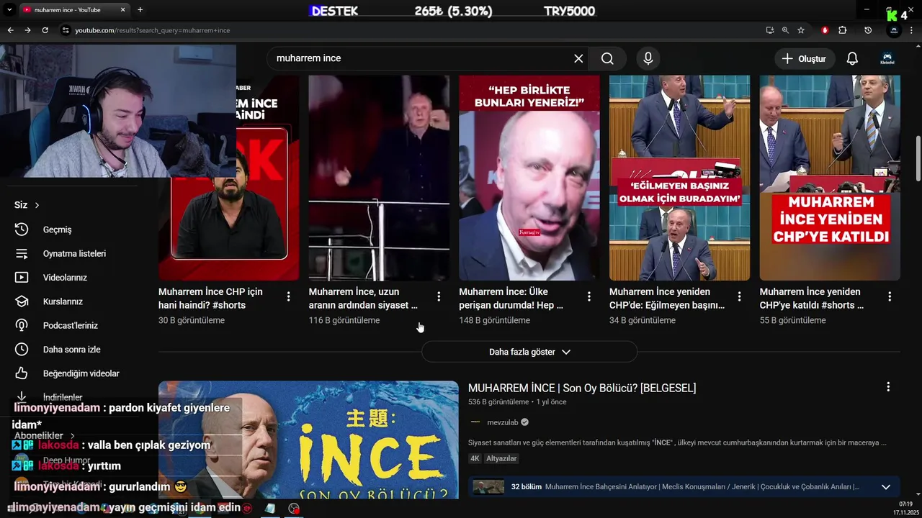Open the browser extensions puzzle icon
922x518 pixels.
[x=843, y=30]
